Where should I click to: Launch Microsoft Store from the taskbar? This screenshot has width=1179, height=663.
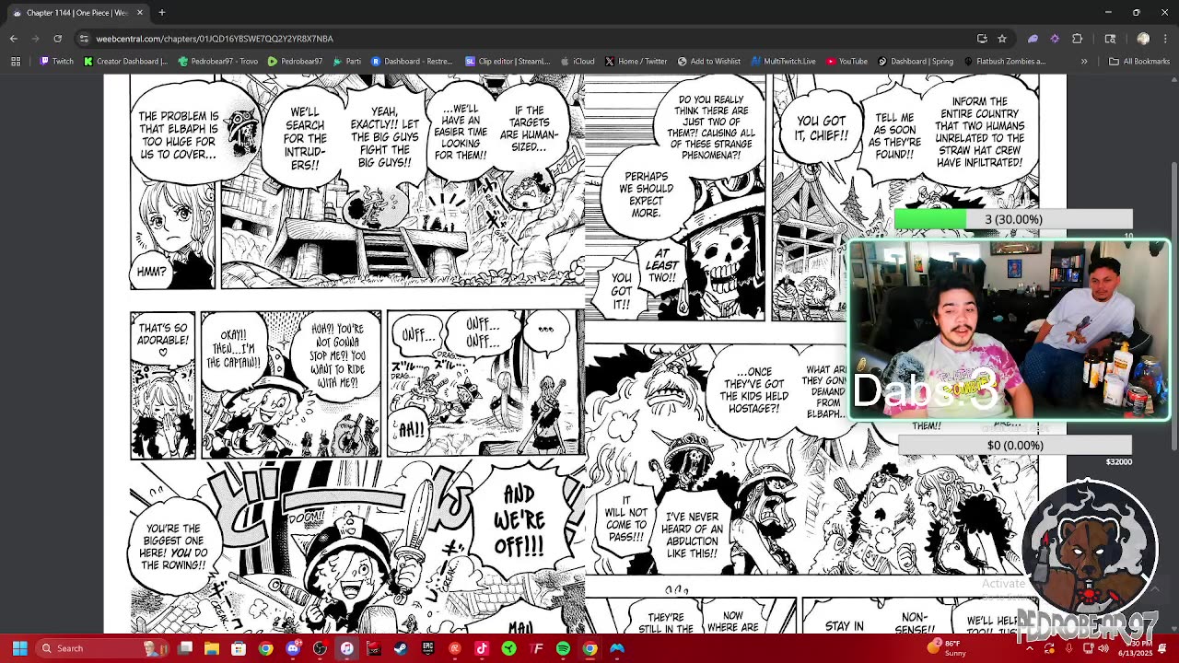(x=239, y=648)
